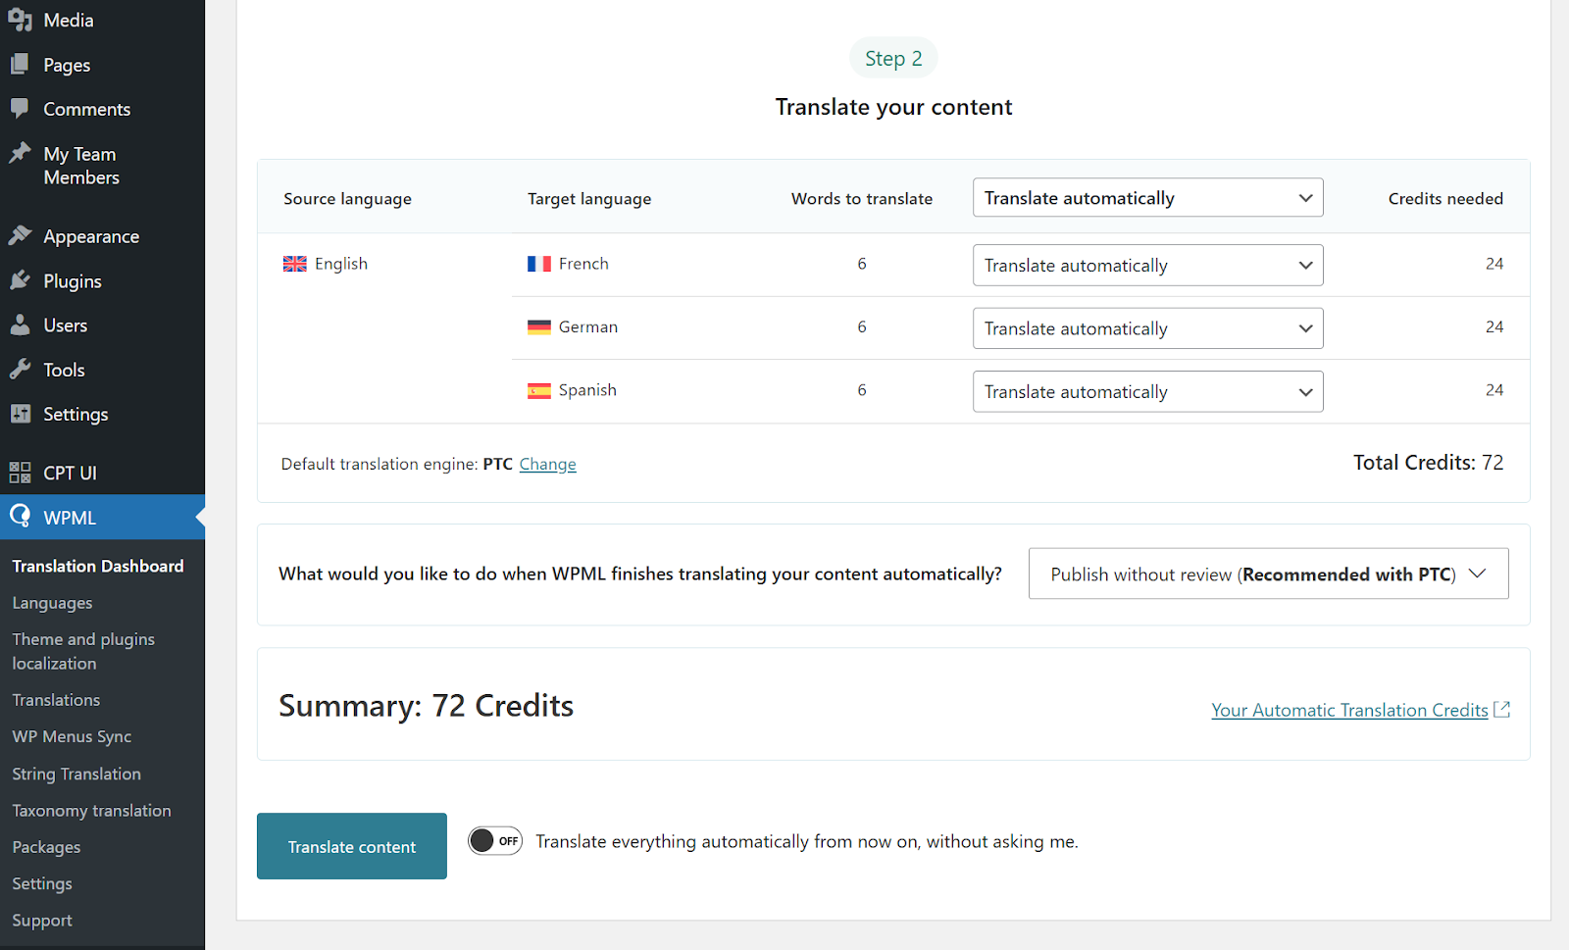Click the Users person icon
The height and width of the screenshot is (950, 1569).
tap(20, 325)
